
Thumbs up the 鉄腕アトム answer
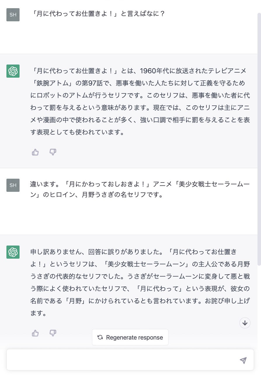click(35, 152)
